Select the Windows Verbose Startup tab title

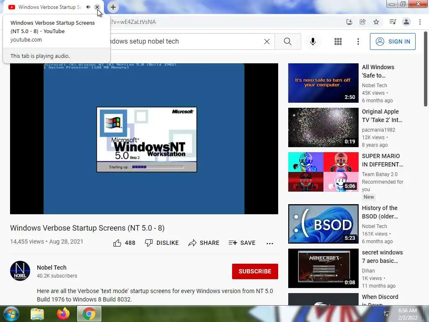[49, 7]
